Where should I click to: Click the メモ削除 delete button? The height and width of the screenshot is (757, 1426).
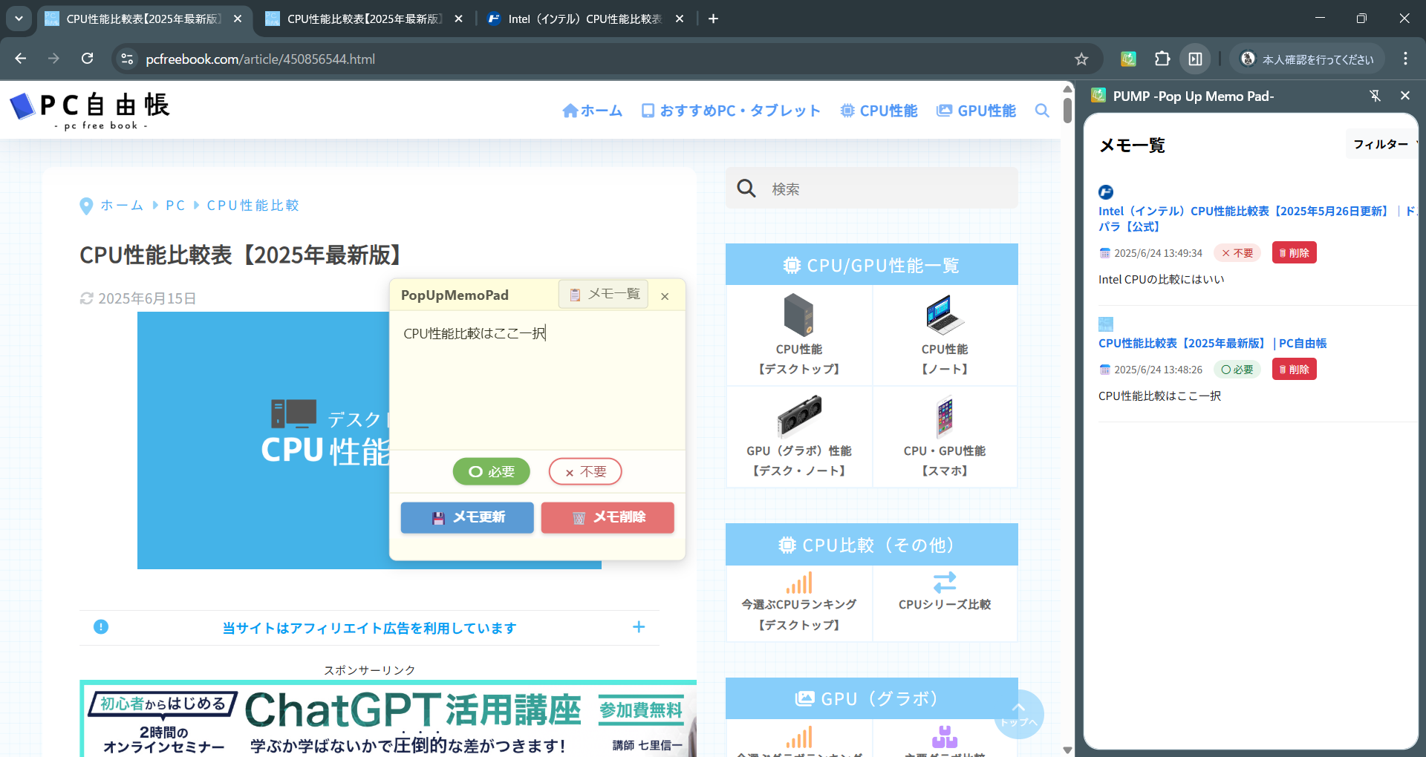tap(608, 517)
